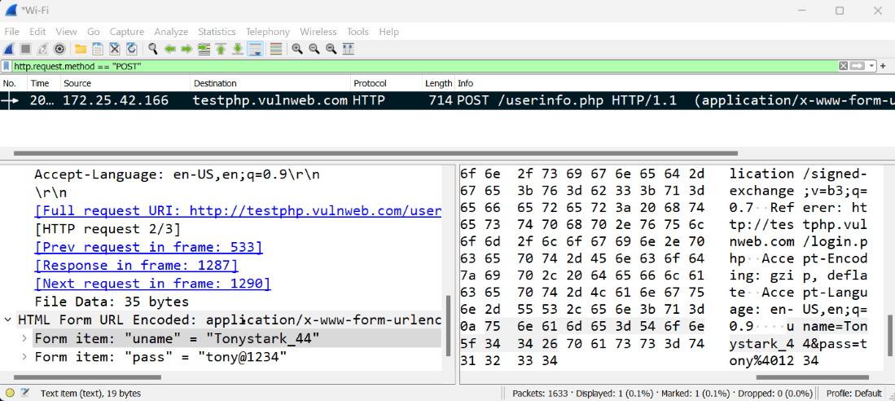The height and width of the screenshot is (401, 895).
Task: Restart the current capture
Action: [x=42, y=49]
